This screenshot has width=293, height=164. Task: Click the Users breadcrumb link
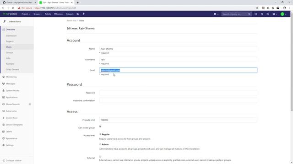point(81,20)
